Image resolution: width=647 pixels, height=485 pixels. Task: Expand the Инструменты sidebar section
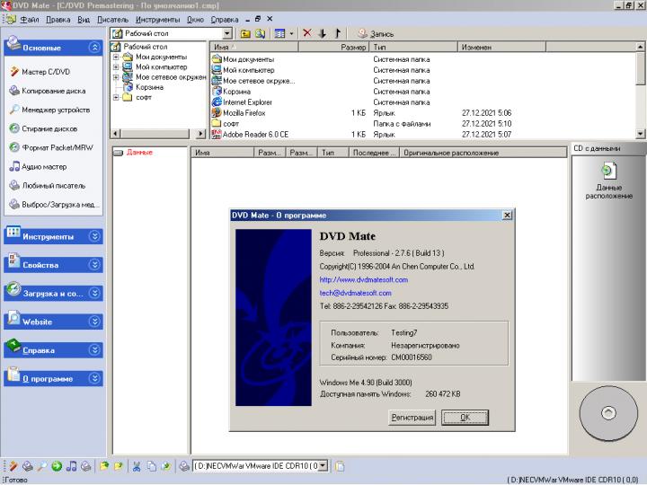pyautogui.click(x=95, y=236)
